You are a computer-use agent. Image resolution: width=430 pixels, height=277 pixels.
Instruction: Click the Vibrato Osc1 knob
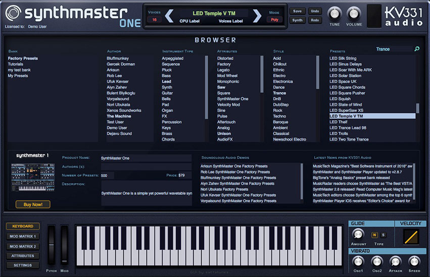click(358, 261)
